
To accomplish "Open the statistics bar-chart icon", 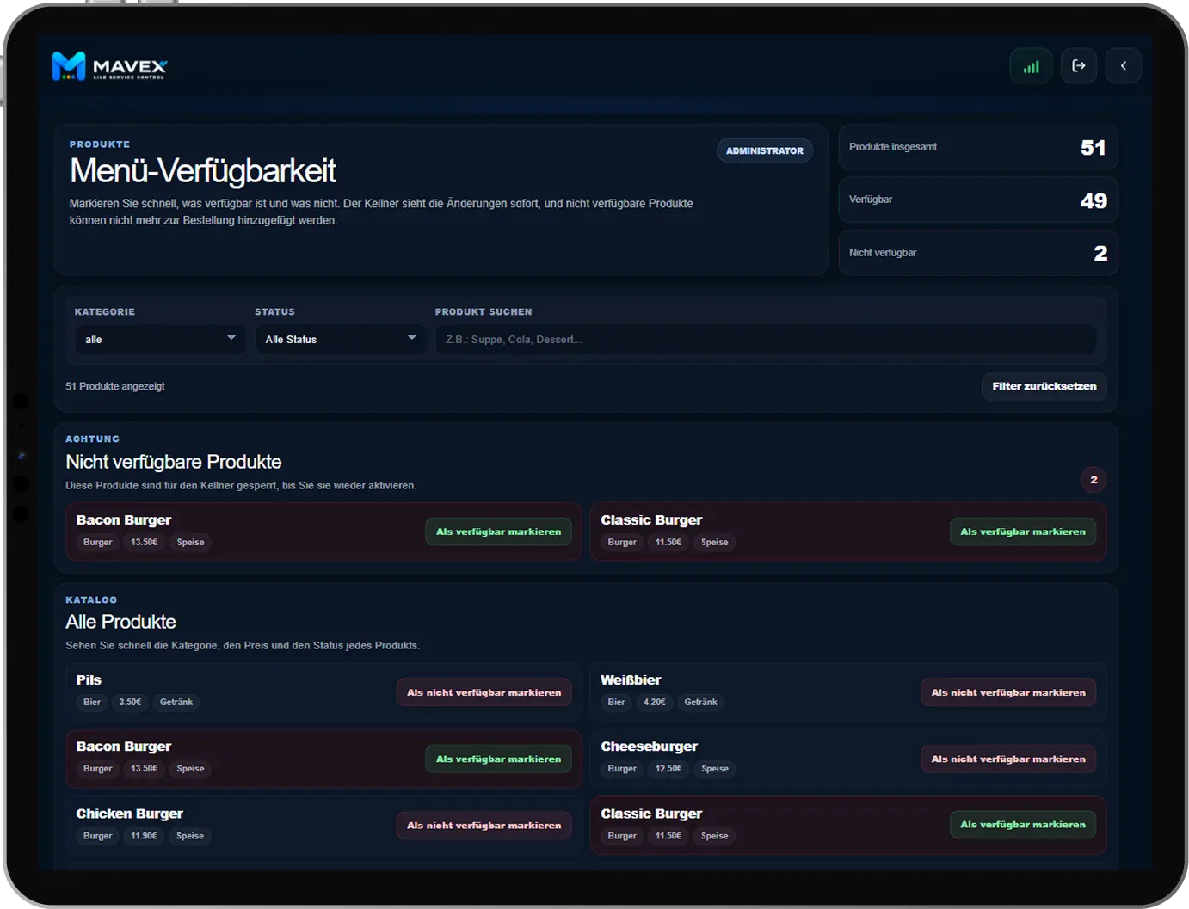I will coord(1031,66).
